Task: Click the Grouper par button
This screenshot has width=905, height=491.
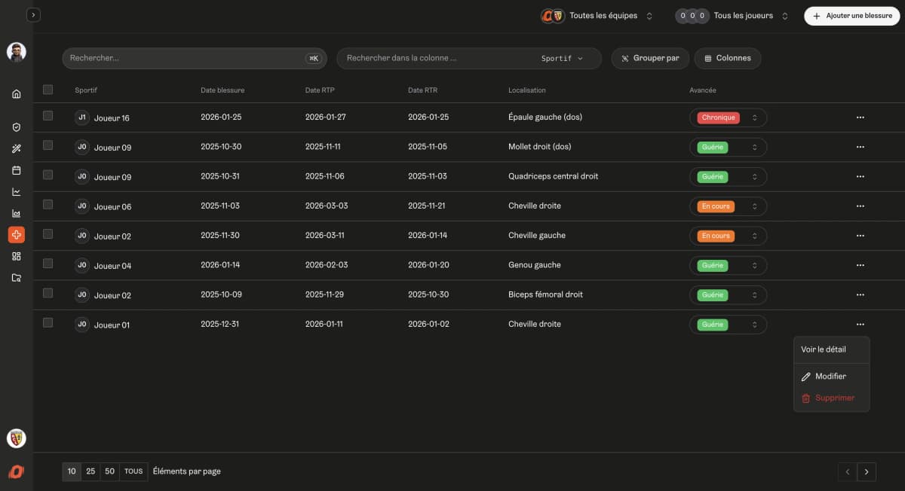Action: click(650, 58)
